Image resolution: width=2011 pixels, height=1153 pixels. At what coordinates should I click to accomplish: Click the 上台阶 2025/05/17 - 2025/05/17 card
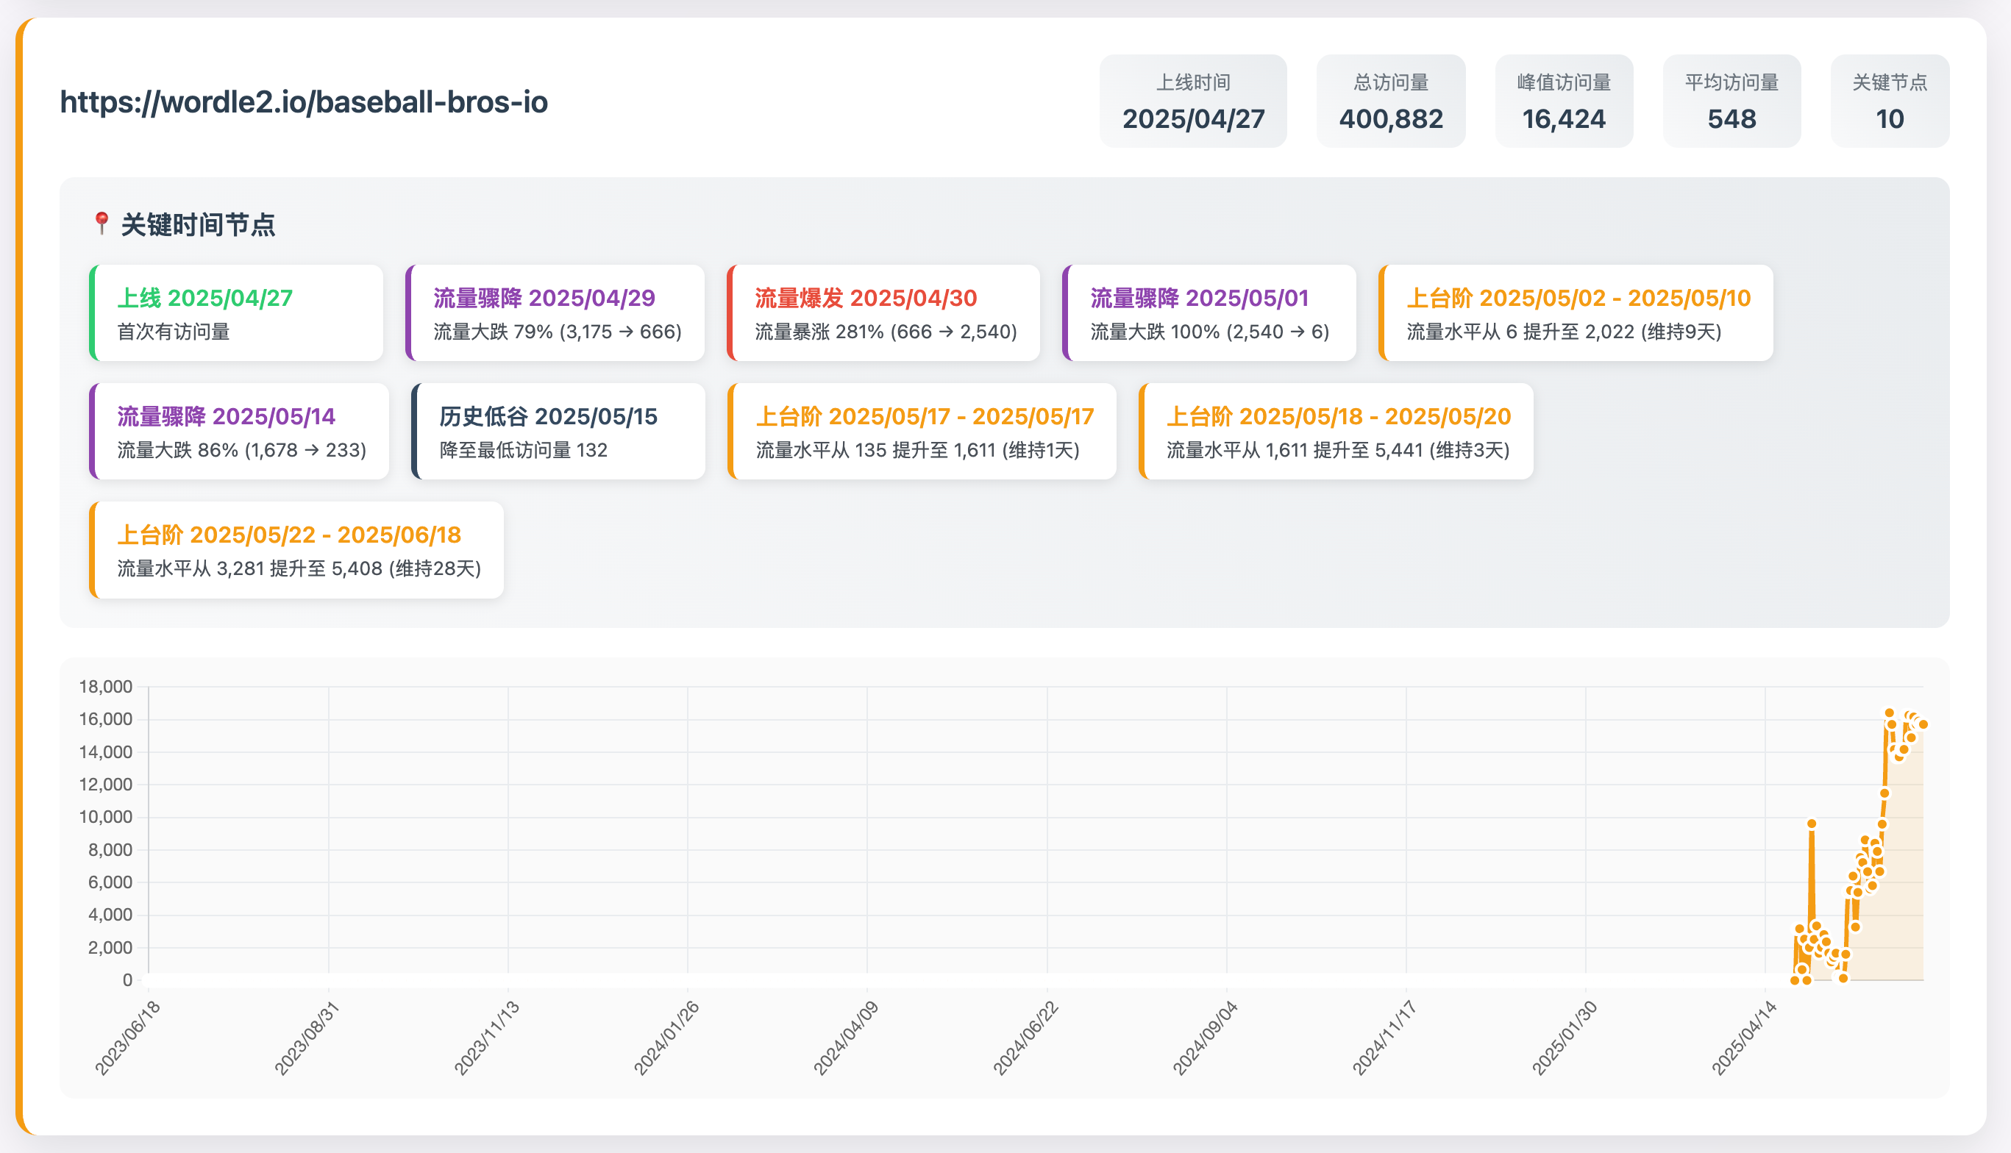(922, 432)
